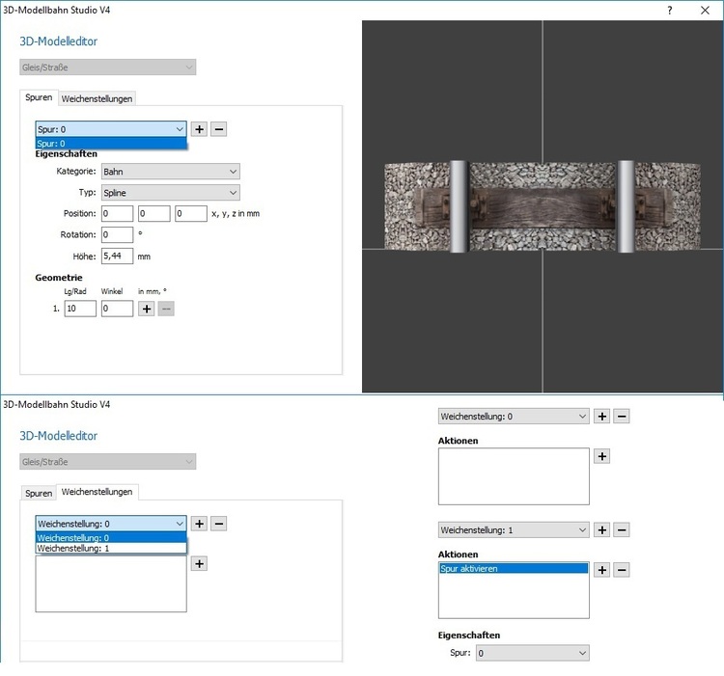Screen dimensions: 724x676
Task: Click plus next to Weichenstellung: 1 dropdown
Action: (x=601, y=529)
